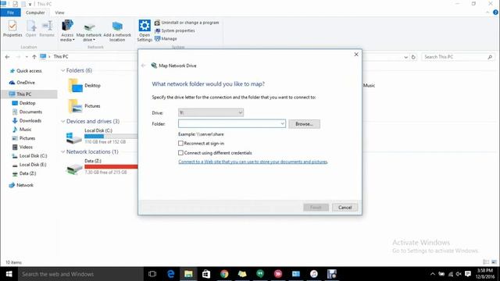The width and height of the screenshot is (500, 281).
Task: Check Connect using different credentials
Action: [x=180, y=153]
